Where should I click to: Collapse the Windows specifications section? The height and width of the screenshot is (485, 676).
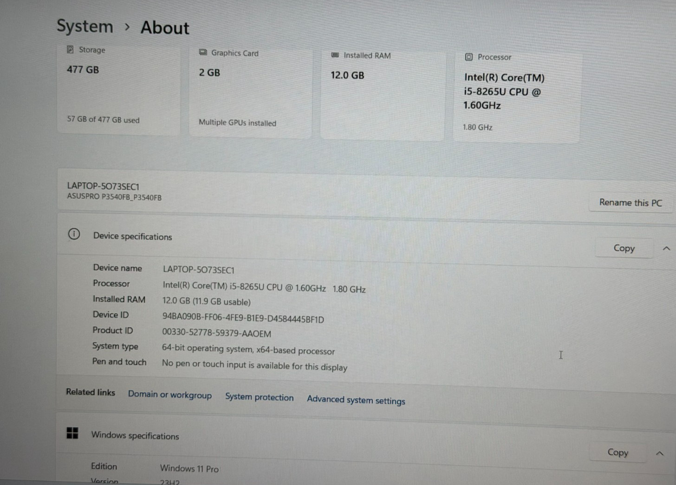point(660,453)
